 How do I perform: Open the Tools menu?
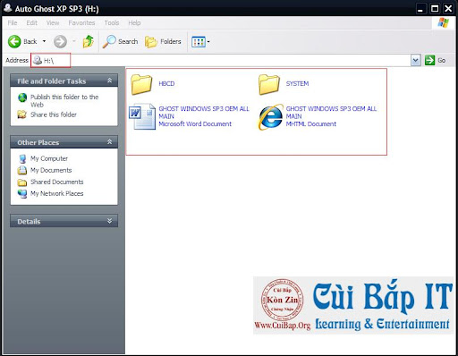[x=112, y=23]
